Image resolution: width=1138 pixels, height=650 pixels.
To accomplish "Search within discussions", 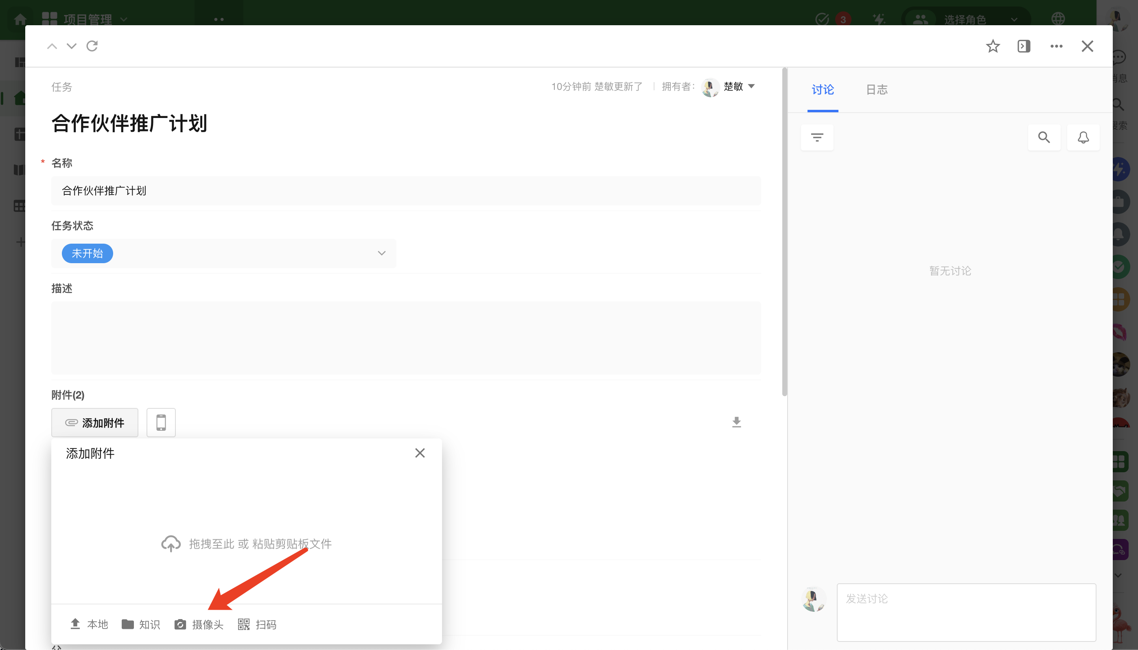I will coord(1044,137).
